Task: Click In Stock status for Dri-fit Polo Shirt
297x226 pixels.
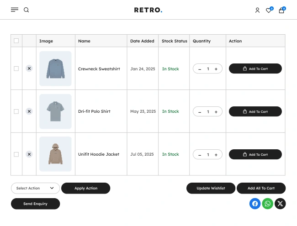Action: point(170,111)
